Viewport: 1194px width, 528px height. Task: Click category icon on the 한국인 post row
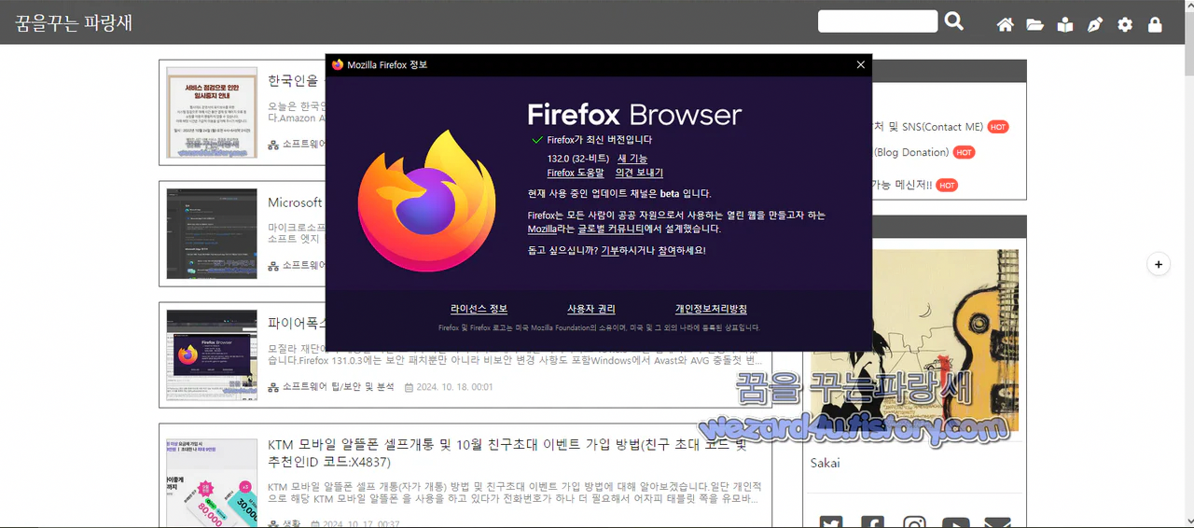(273, 145)
